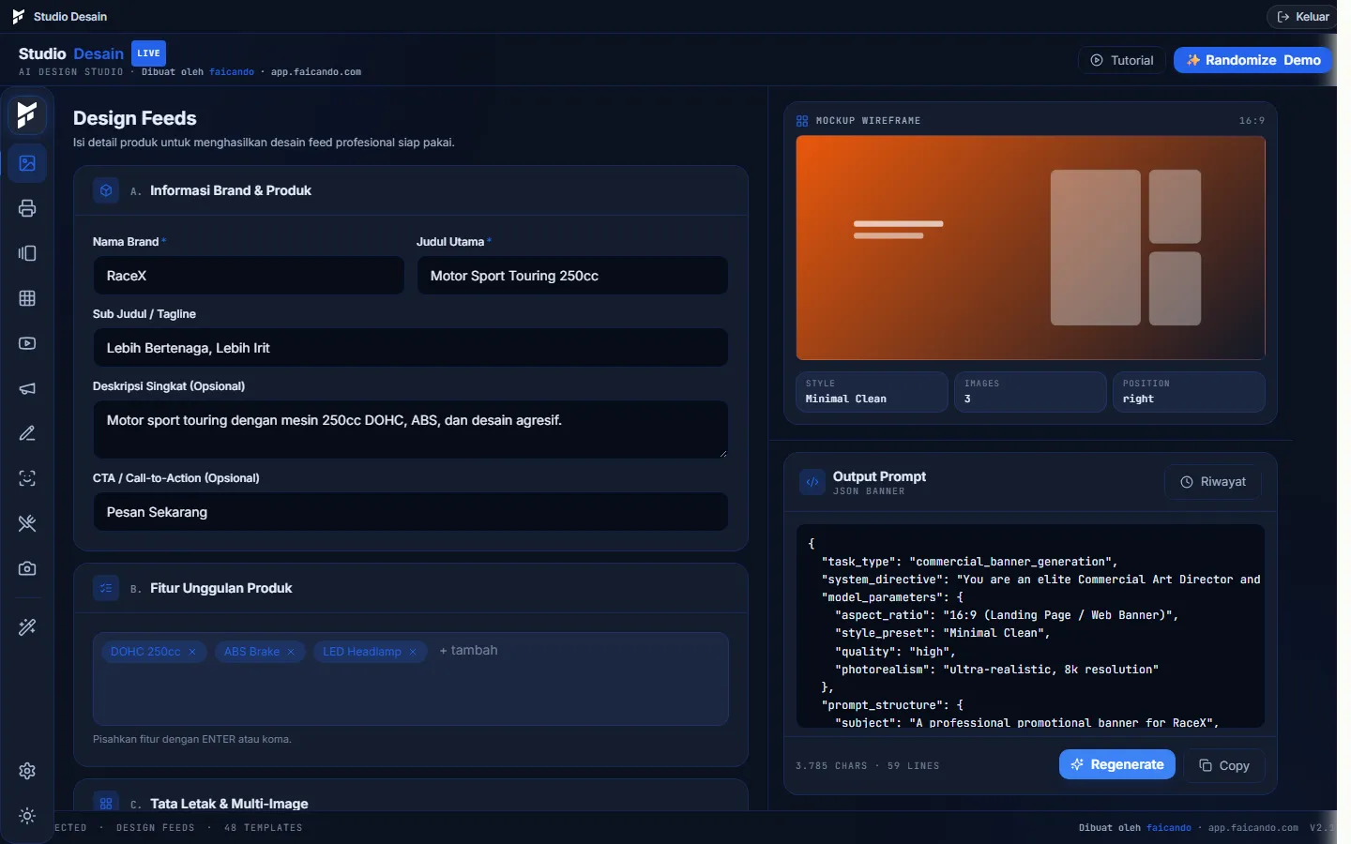Follow the faicando link in the header
The image size is (1351, 844).
pyautogui.click(x=232, y=72)
